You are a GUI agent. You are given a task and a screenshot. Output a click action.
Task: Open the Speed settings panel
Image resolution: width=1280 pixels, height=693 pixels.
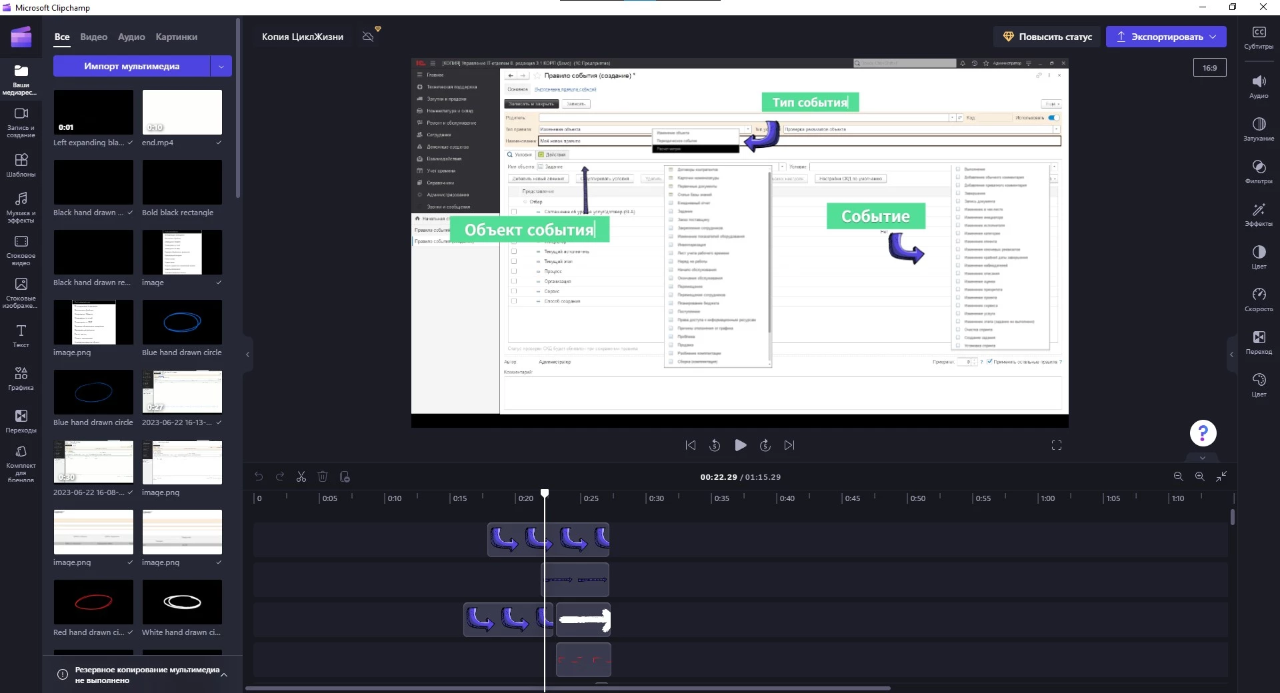pos(1258,299)
